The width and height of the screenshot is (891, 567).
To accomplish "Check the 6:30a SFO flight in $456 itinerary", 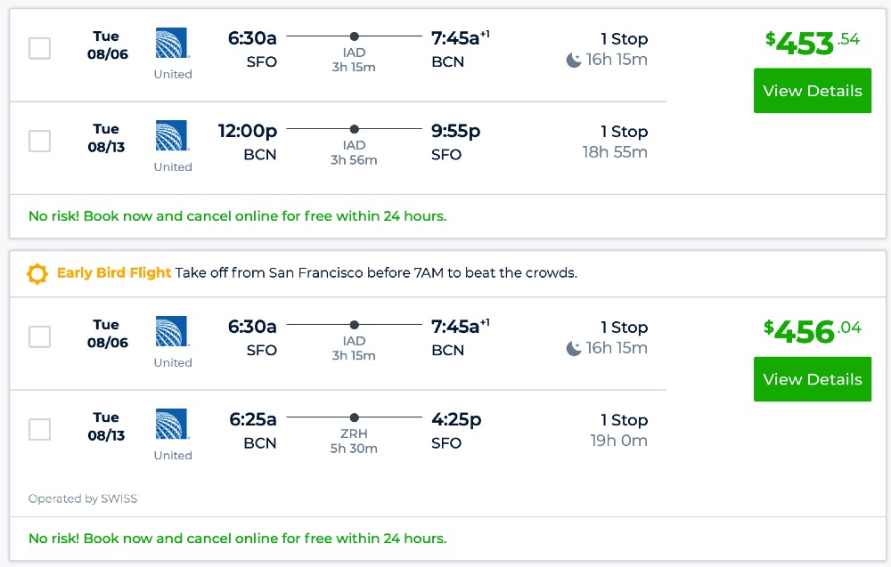I will pos(40,336).
